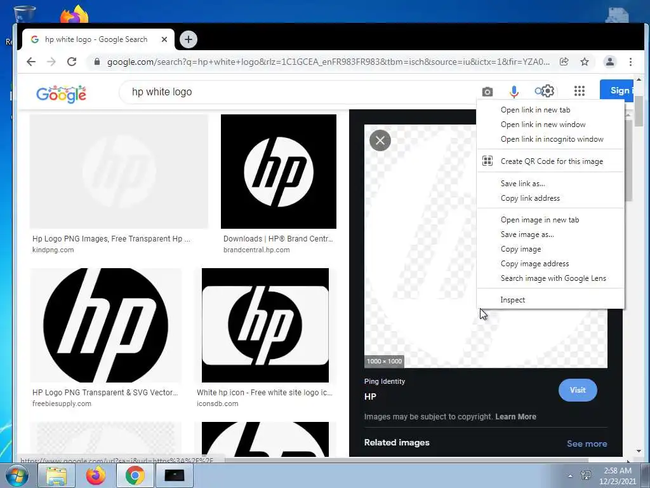This screenshot has width=650, height=488.
Task: Click the camera search-by-image icon
Action: click(x=487, y=91)
